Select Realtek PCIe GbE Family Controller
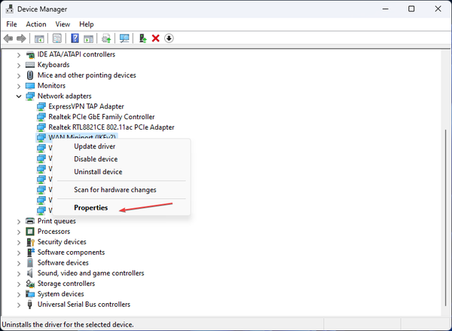The height and width of the screenshot is (331, 452). (102, 117)
